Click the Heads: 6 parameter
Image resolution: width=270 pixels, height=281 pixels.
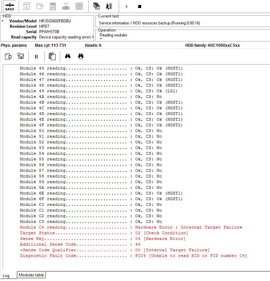[x=93, y=45]
